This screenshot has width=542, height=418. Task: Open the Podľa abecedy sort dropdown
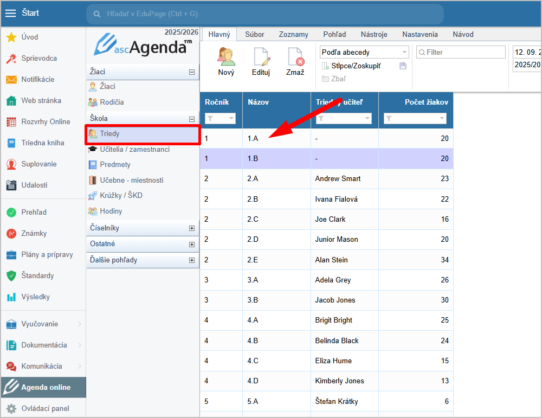coord(364,52)
